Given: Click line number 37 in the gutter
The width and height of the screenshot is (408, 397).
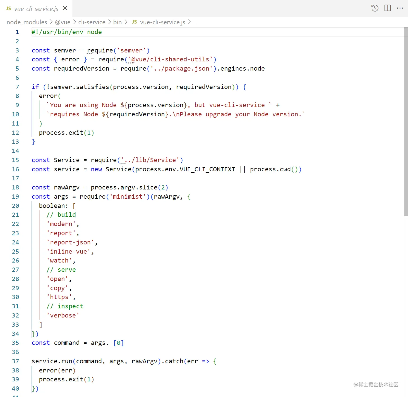Looking at the screenshot, I should tap(16, 361).
